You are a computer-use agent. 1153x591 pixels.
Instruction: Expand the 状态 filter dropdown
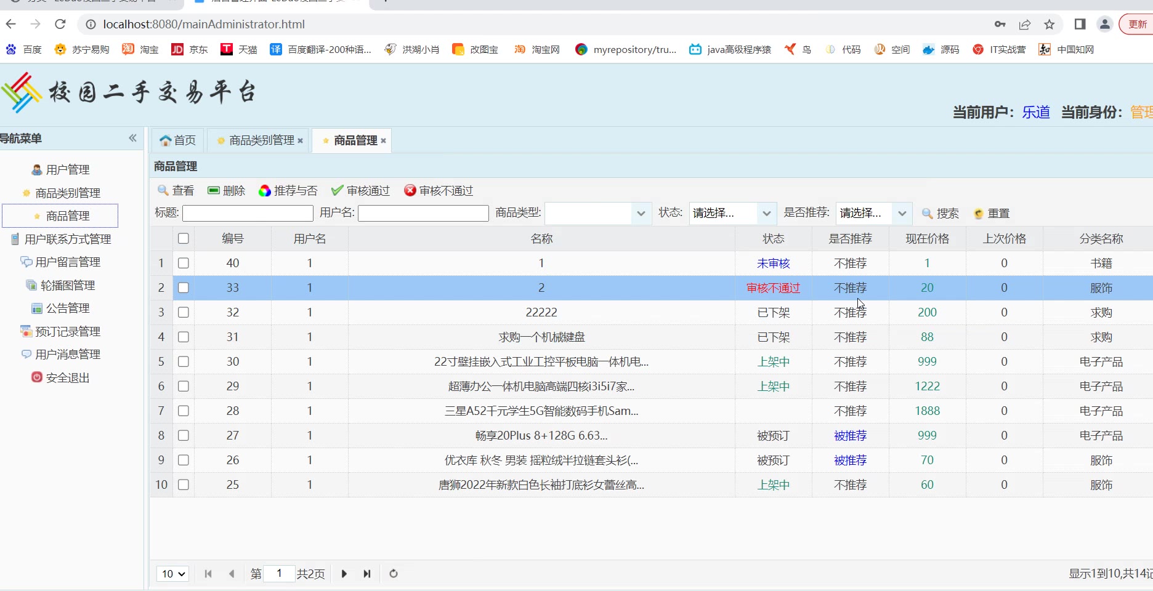point(766,214)
